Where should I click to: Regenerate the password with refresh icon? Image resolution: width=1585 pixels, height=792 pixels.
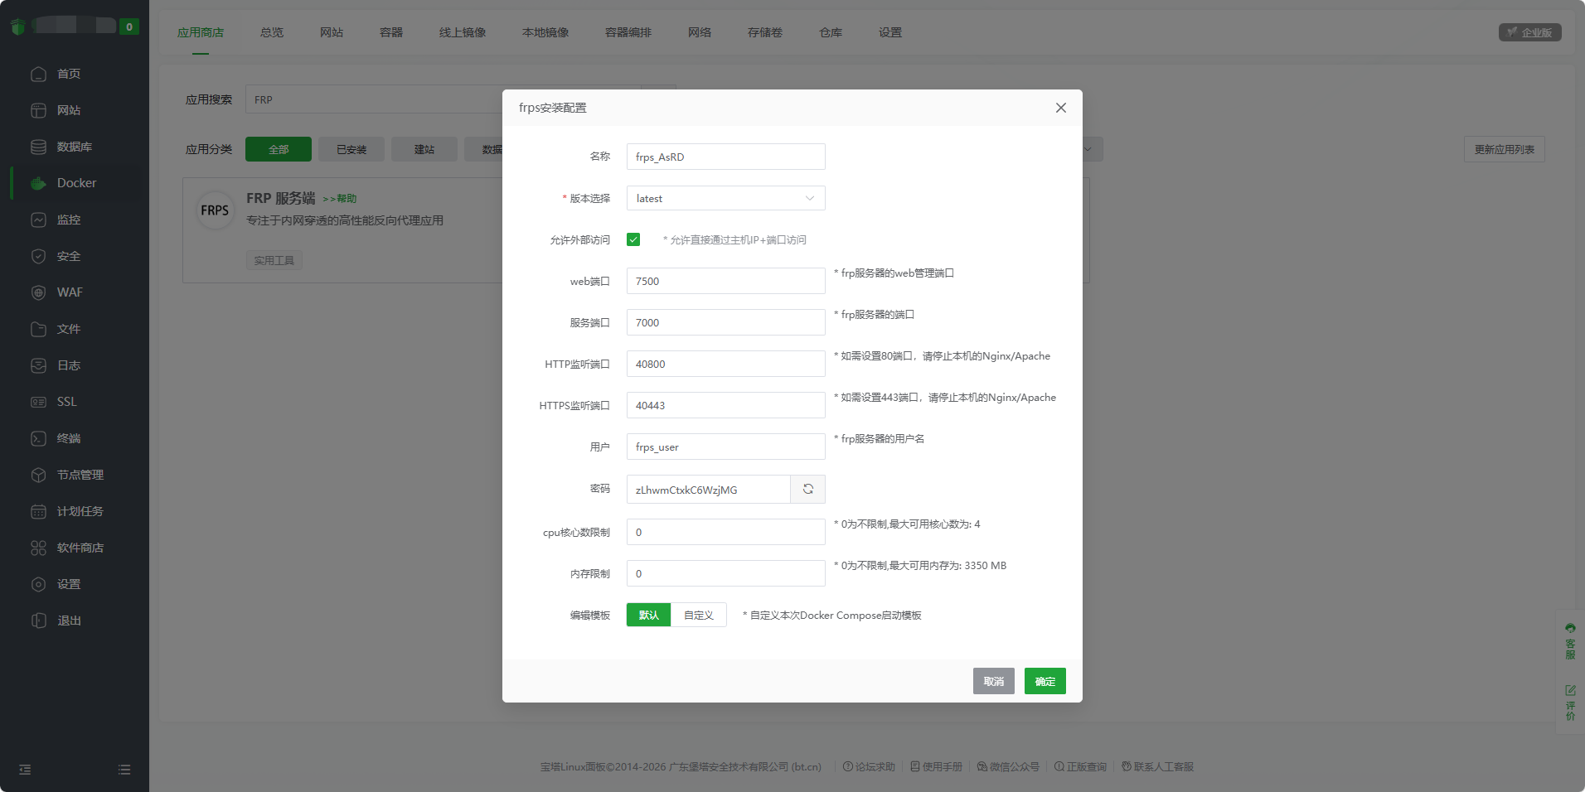807,489
